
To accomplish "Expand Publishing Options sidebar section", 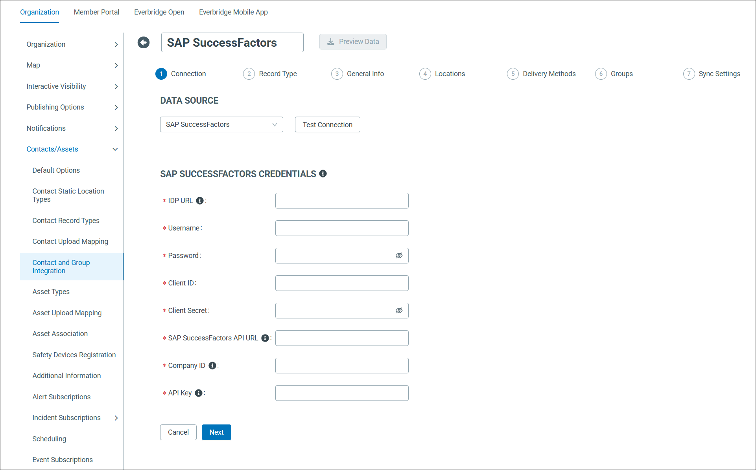I will [116, 107].
